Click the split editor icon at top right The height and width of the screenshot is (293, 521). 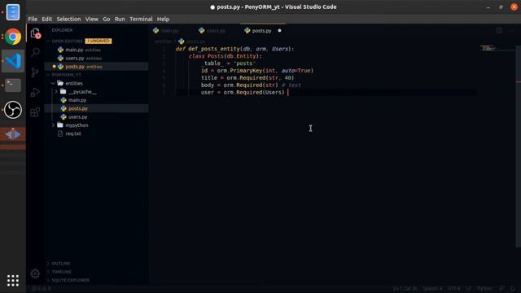click(499, 31)
